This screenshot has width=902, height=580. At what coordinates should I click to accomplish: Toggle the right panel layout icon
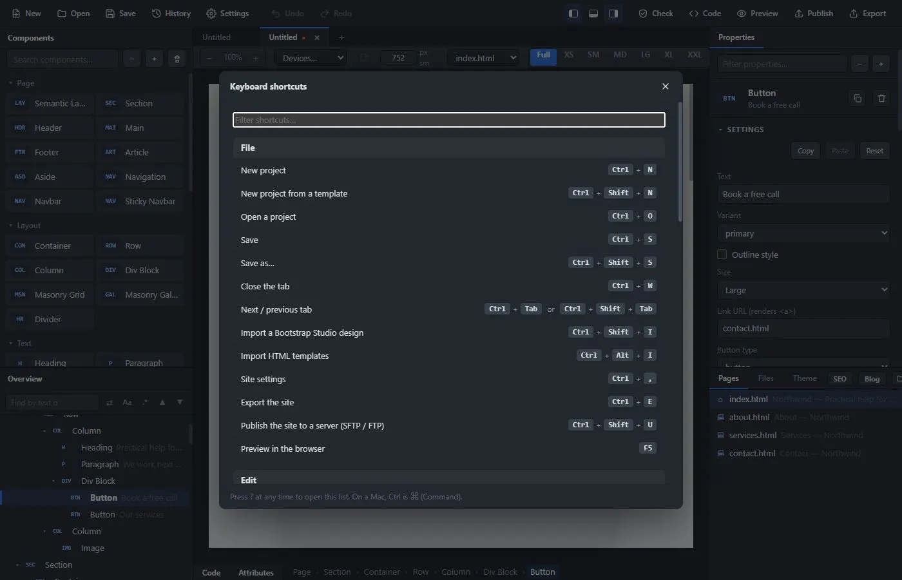613,14
